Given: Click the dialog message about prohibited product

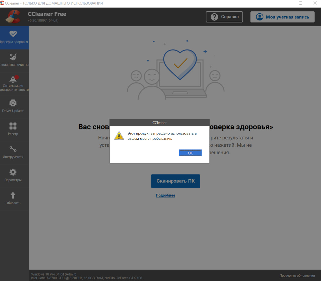Looking at the screenshot, I should coord(162,136).
